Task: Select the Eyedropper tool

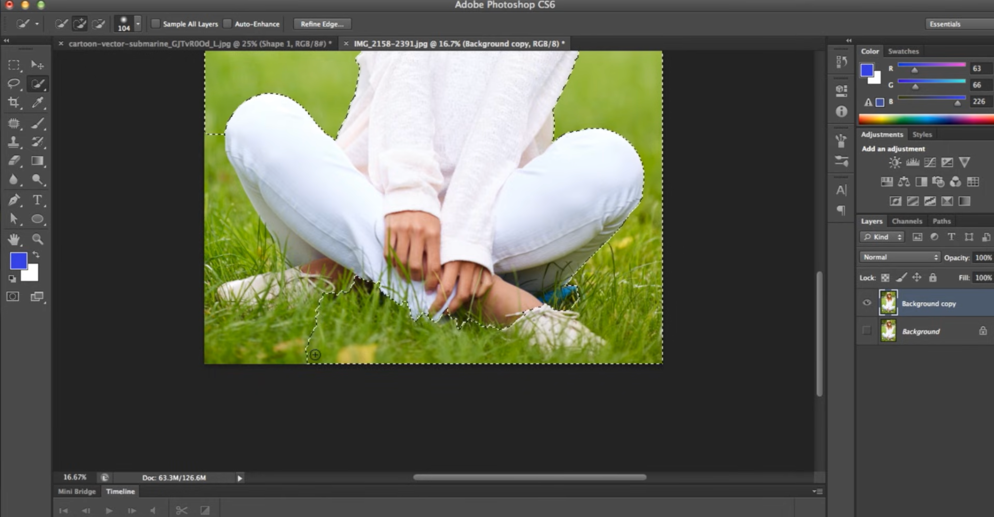Action: (37, 102)
